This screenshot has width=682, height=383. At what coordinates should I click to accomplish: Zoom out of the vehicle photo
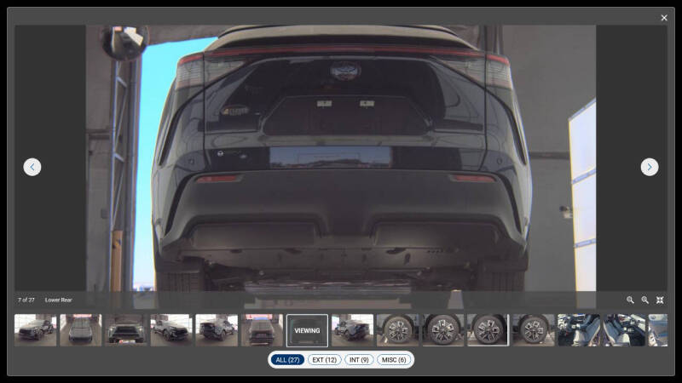coord(630,300)
